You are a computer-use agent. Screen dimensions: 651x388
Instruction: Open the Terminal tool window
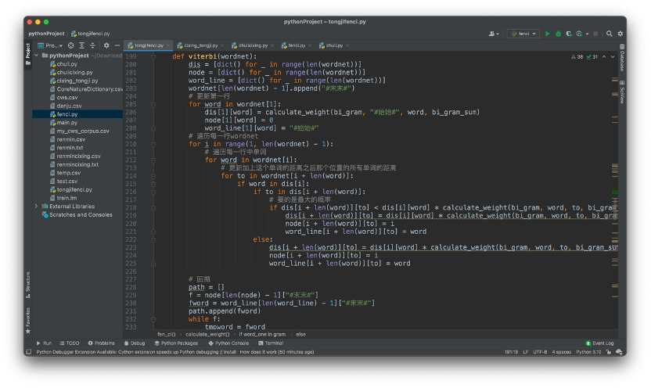tap(271, 343)
